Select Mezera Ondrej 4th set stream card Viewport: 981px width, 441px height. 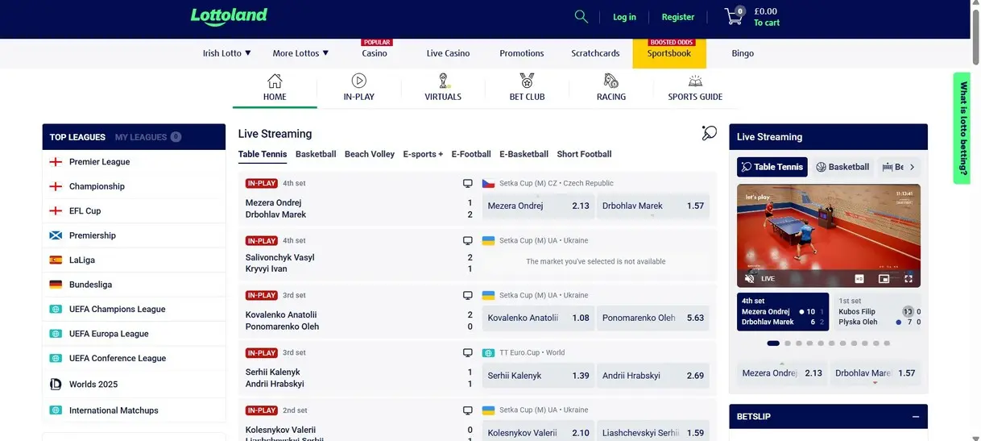coord(783,312)
